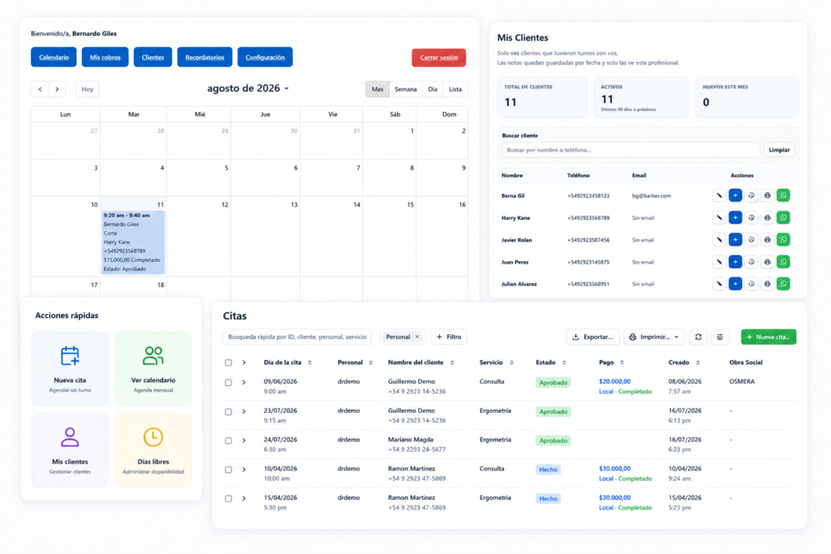
Task: Tick the select-all checkbox in Citas header
Action: (x=228, y=363)
